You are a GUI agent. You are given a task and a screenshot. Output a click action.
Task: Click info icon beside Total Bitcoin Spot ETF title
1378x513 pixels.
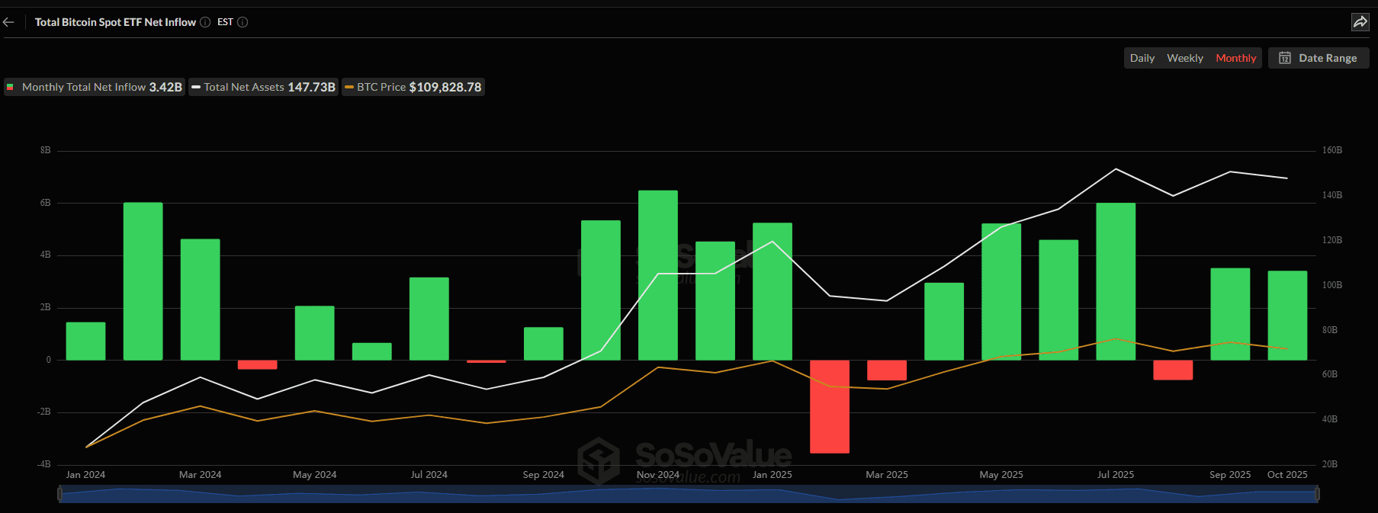[205, 22]
